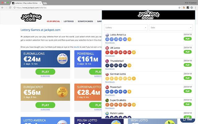This screenshot has width=198, height=124.
Task: Click the orange extension icon beside star
Action: click(184, 7)
